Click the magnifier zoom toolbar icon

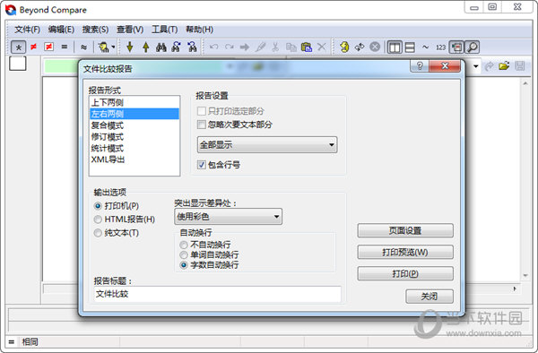[x=473, y=47]
